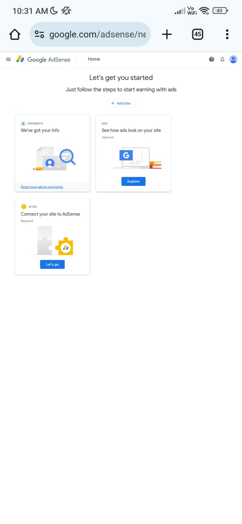242x524 pixels.
Task: Click the green Payments status icon
Action: point(23,123)
